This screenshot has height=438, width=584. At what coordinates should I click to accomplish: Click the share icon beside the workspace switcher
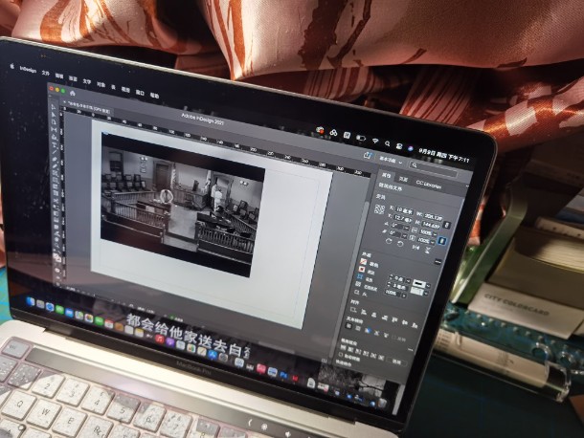click(367, 153)
